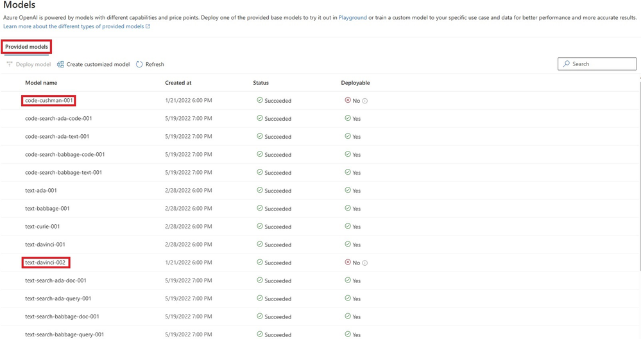
Task: Select the text-davinci-002 model
Action: tap(45, 262)
